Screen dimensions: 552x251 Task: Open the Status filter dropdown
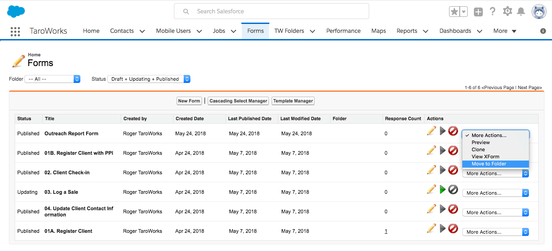(149, 79)
